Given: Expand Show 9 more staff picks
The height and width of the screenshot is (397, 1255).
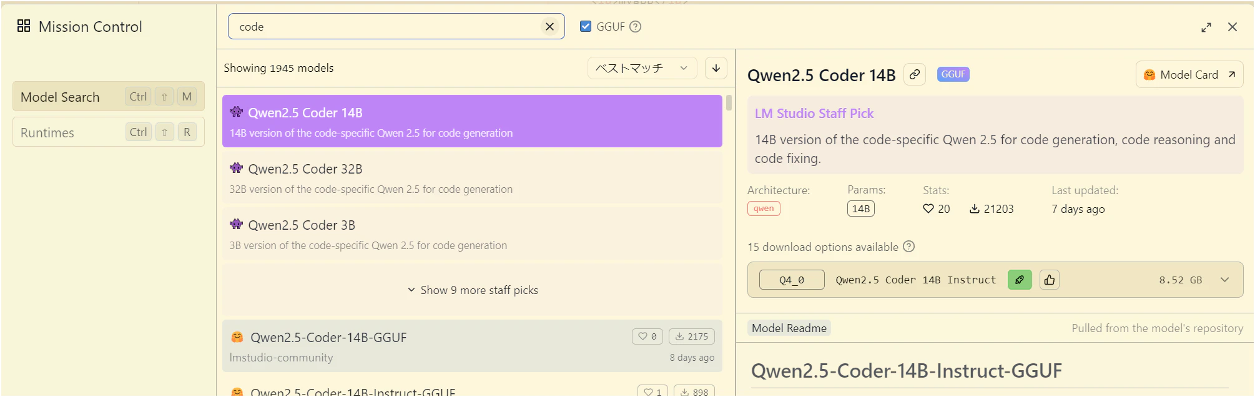Looking at the screenshot, I should click(x=472, y=290).
